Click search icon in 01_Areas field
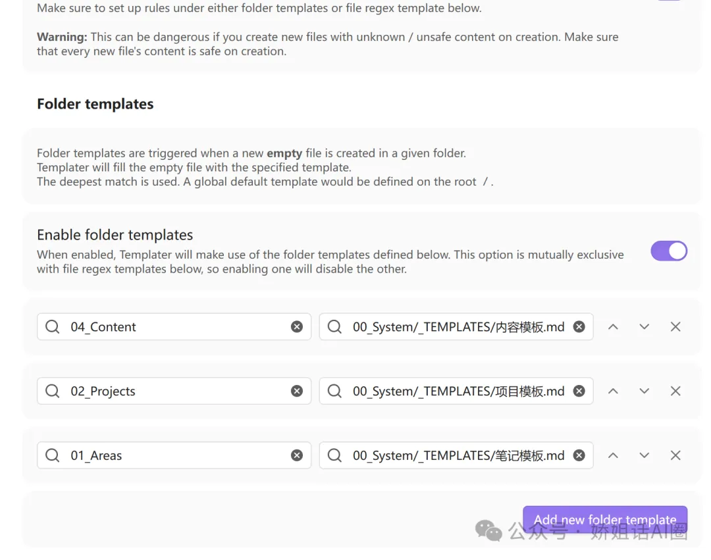Screen dimensions: 711x560 (53, 455)
